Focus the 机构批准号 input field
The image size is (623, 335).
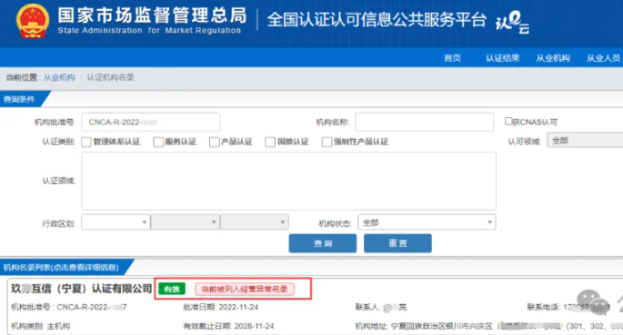tap(151, 122)
